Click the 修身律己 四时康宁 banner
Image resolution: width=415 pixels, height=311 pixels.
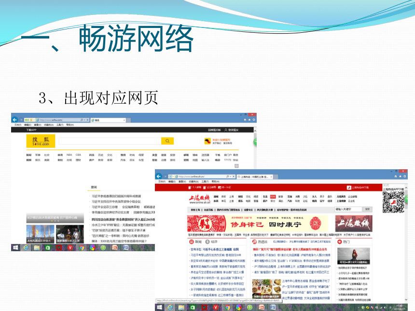coord(258,224)
